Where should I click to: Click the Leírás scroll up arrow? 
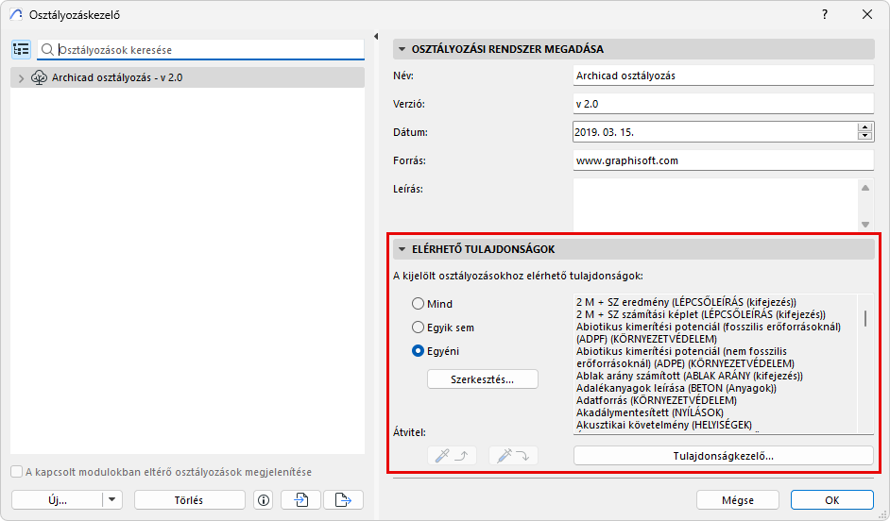(865, 188)
